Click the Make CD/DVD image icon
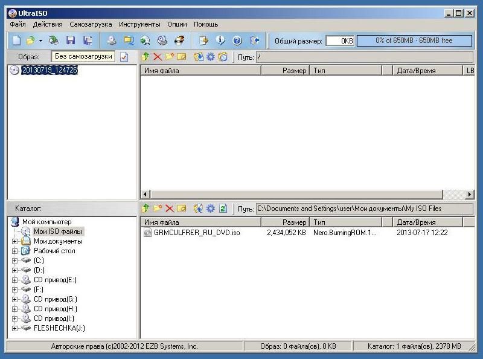The image size is (483, 359). [112, 40]
